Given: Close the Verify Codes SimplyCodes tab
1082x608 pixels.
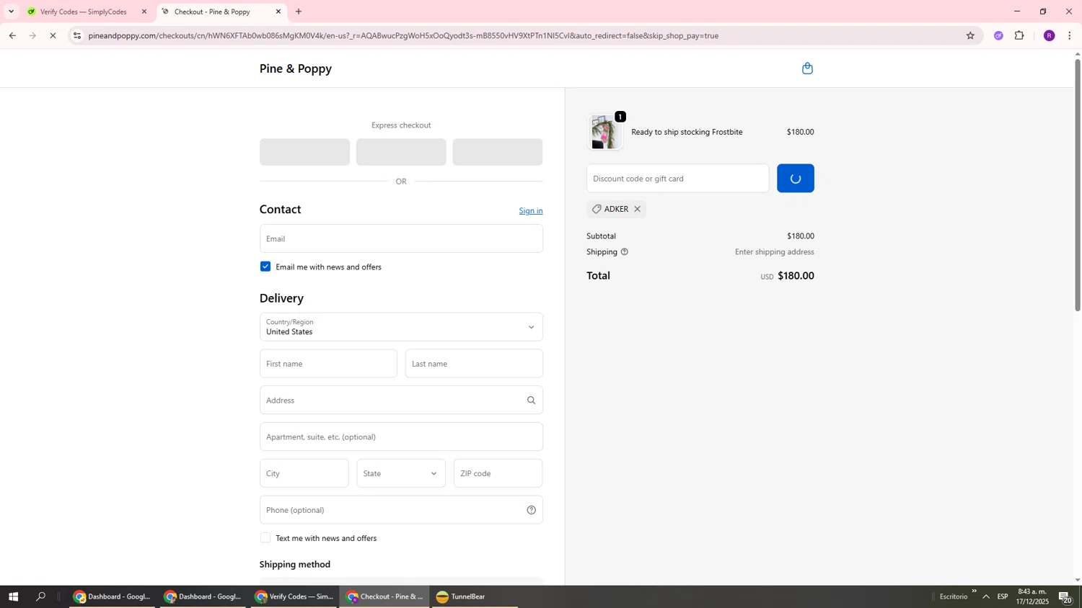Looking at the screenshot, I should tap(144, 12).
